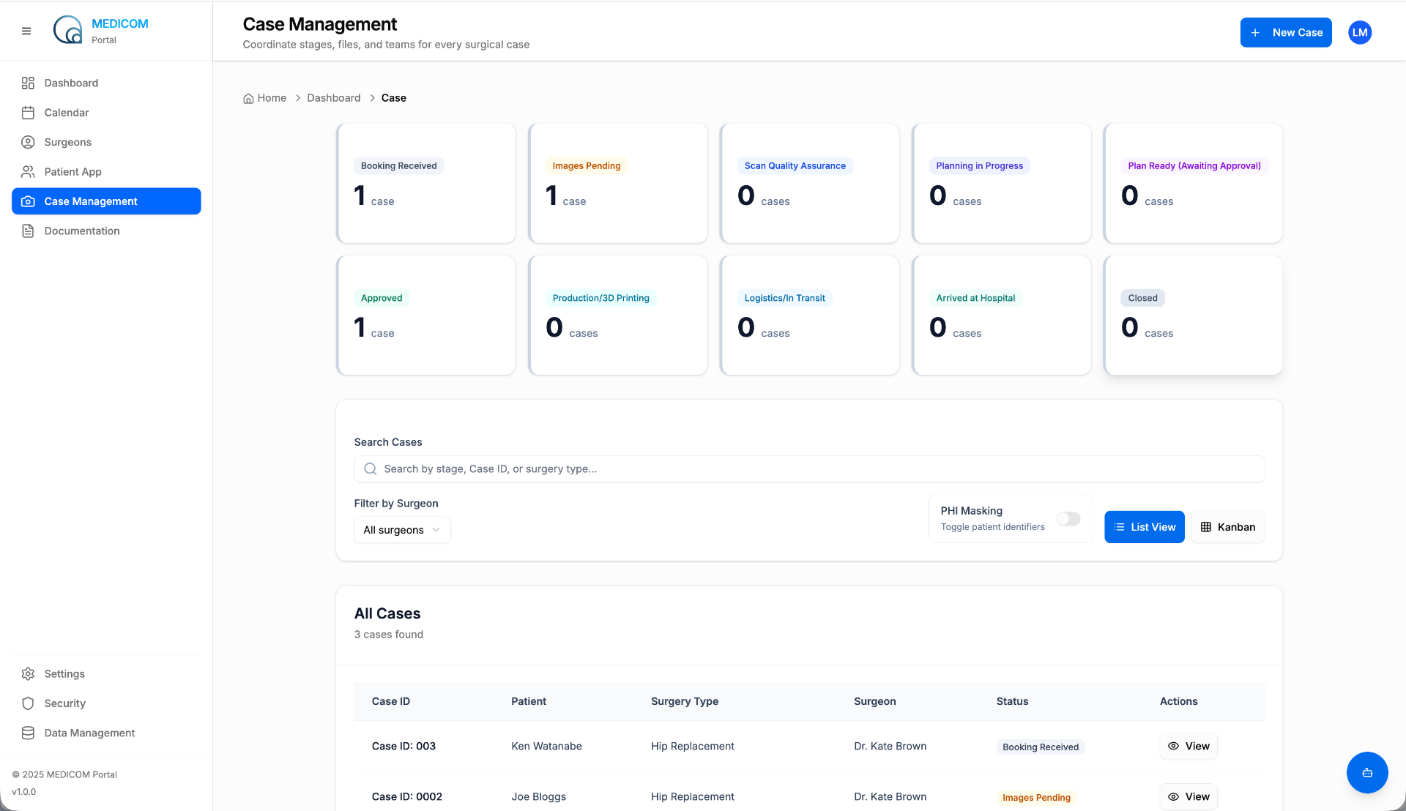The height and width of the screenshot is (811, 1406).
Task: Click the Patient column header
Action: point(529,701)
